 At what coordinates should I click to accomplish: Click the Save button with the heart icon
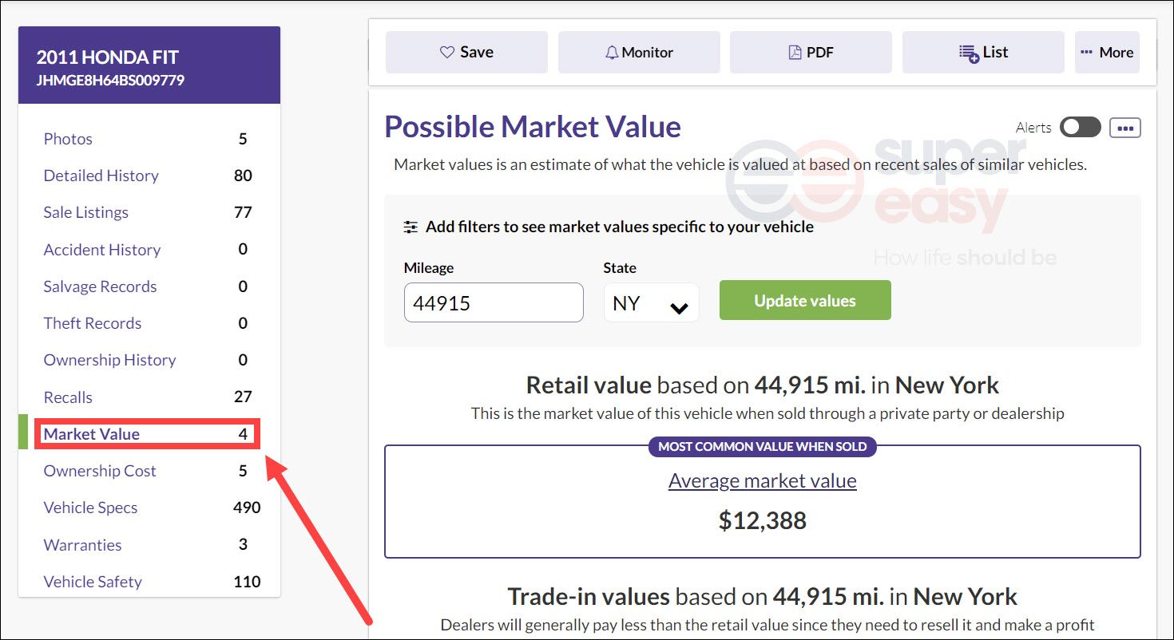(466, 53)
